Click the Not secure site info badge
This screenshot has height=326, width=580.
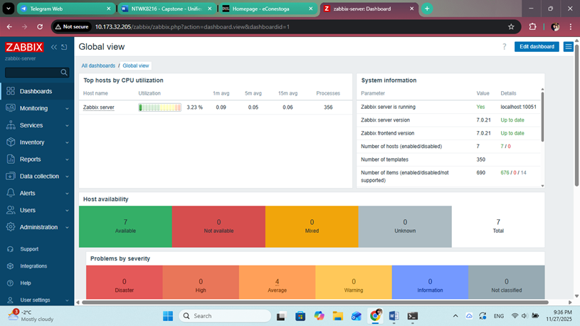coord(72,26)
